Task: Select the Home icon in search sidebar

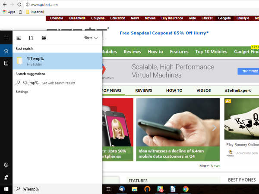Action: pyautogui.click(x=6, y=51)
